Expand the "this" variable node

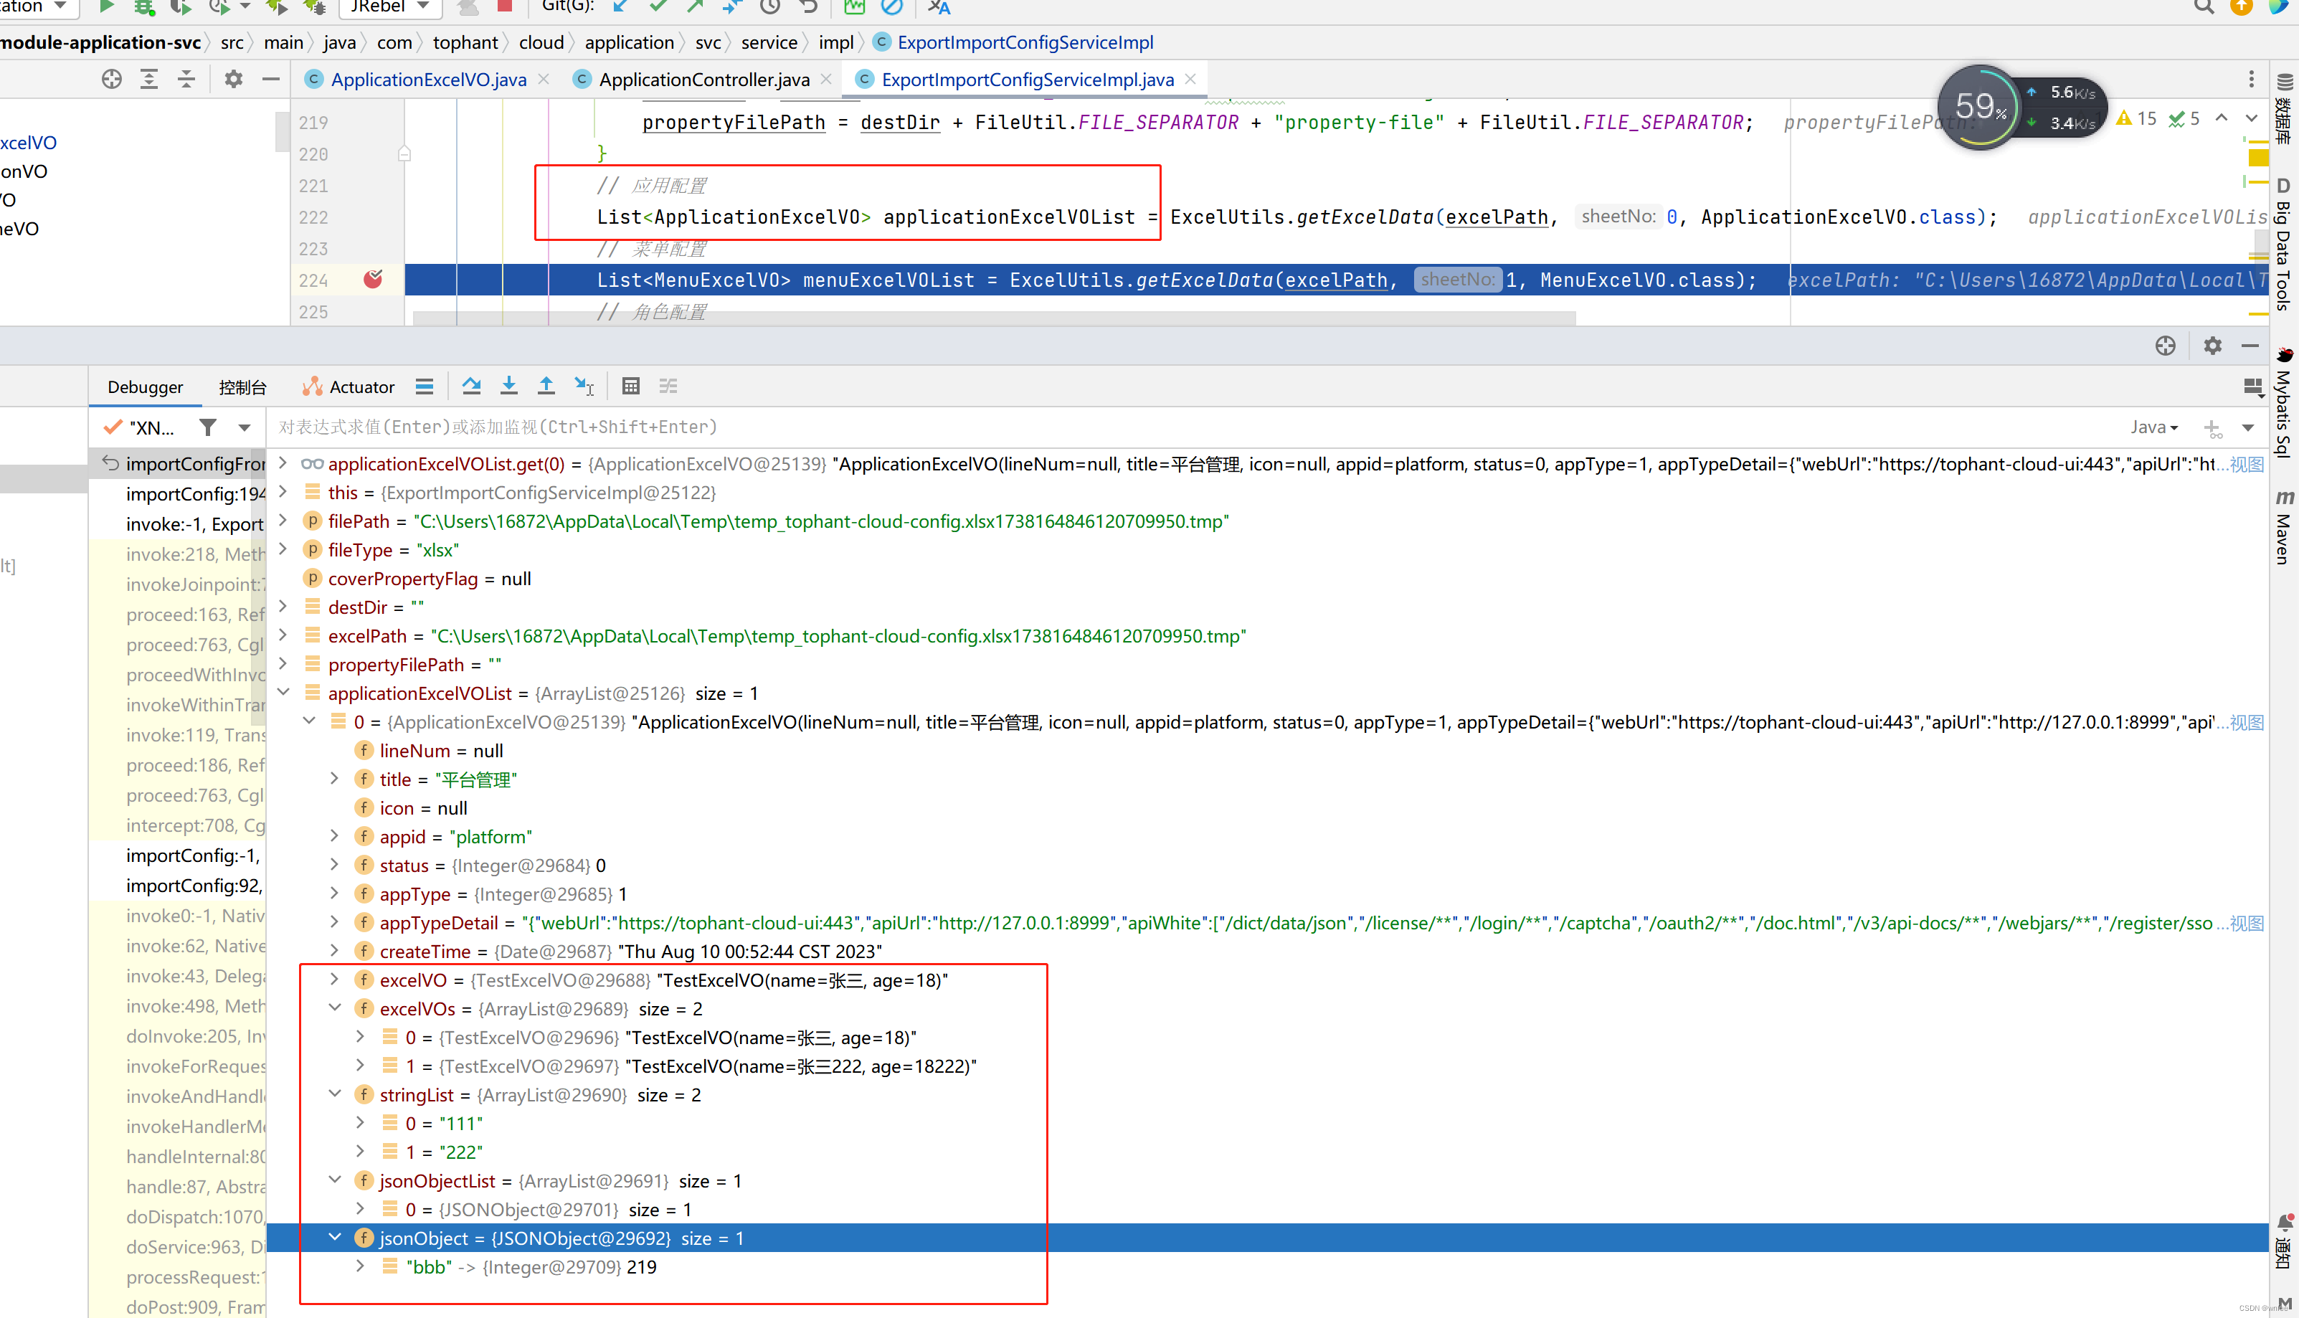tap(283, 493)
